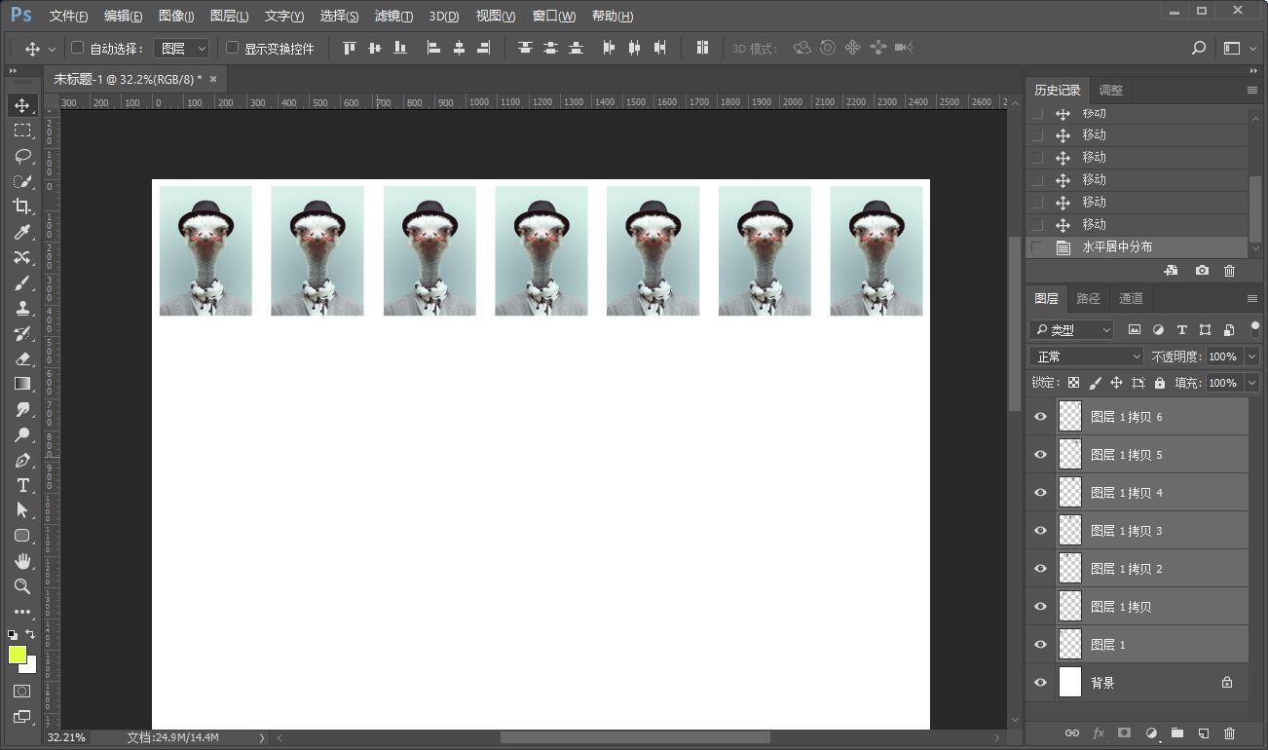This screenshot has height=750, width=1268.
Task: Open the workspace switcher dropdown
Action: (x=1238, y=48)
